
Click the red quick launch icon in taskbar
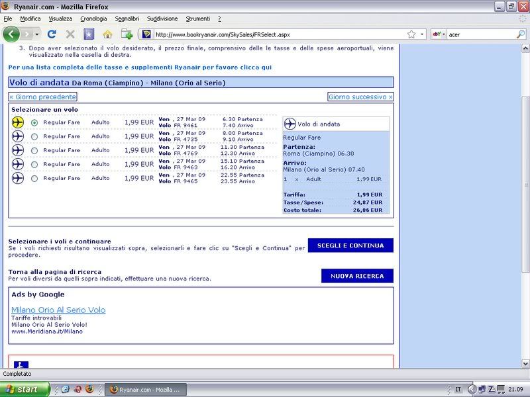coord(78,389)
